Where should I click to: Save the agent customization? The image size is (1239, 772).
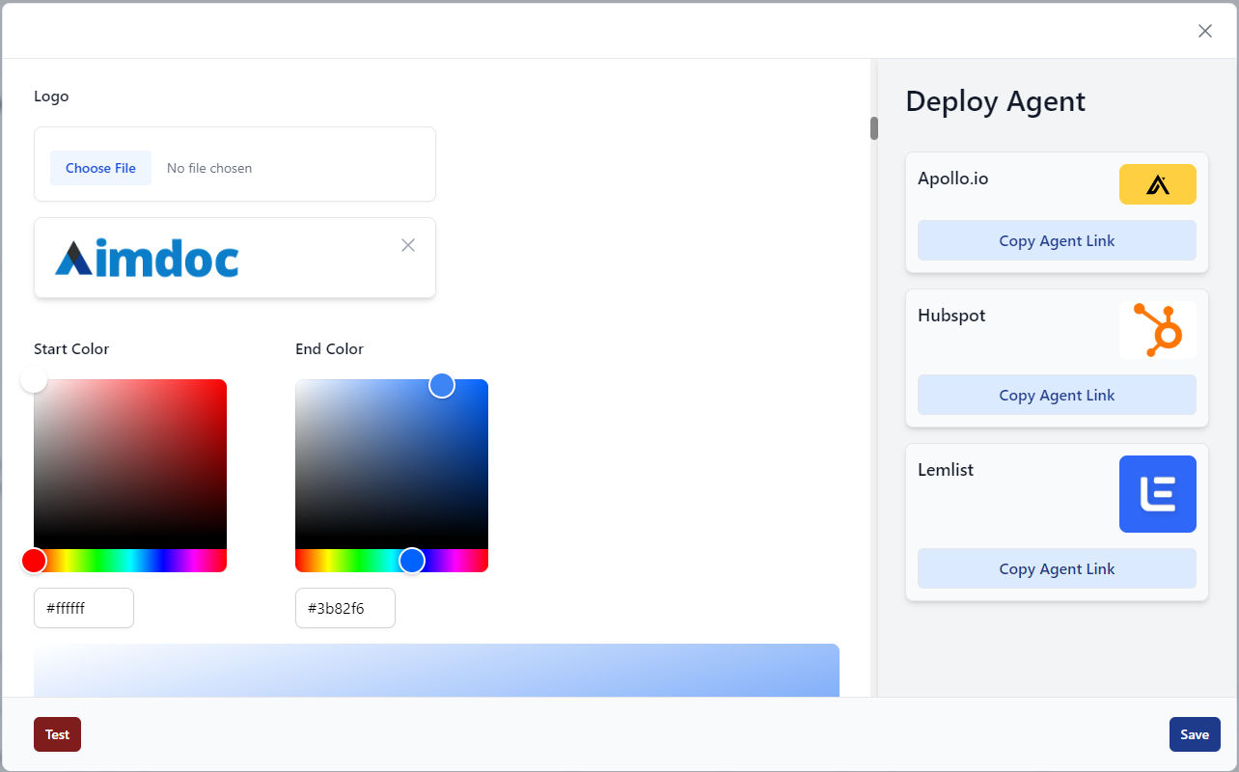click(x=1194, y=734)
